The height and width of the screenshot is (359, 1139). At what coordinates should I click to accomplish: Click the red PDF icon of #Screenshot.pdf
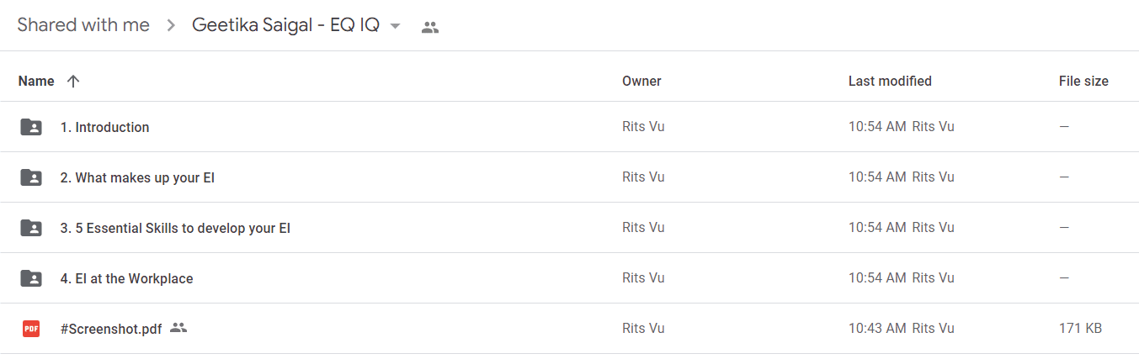coord(31,329)
